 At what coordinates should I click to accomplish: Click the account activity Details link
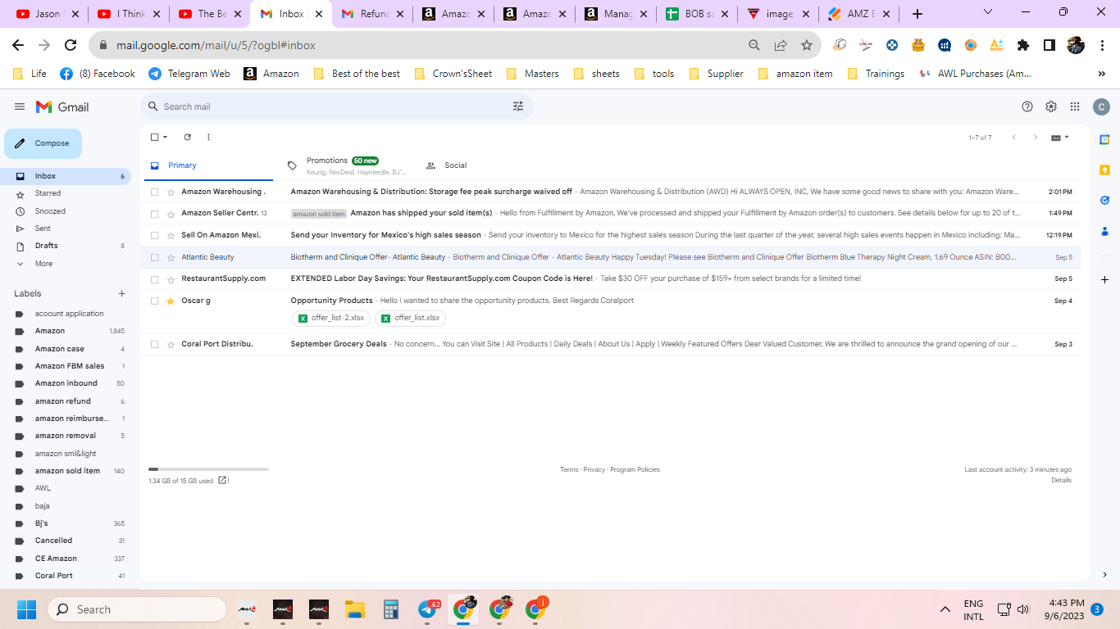pos(1061,480)
